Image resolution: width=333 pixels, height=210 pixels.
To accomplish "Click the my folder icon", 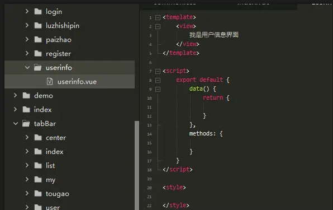I will click(38, 180).
